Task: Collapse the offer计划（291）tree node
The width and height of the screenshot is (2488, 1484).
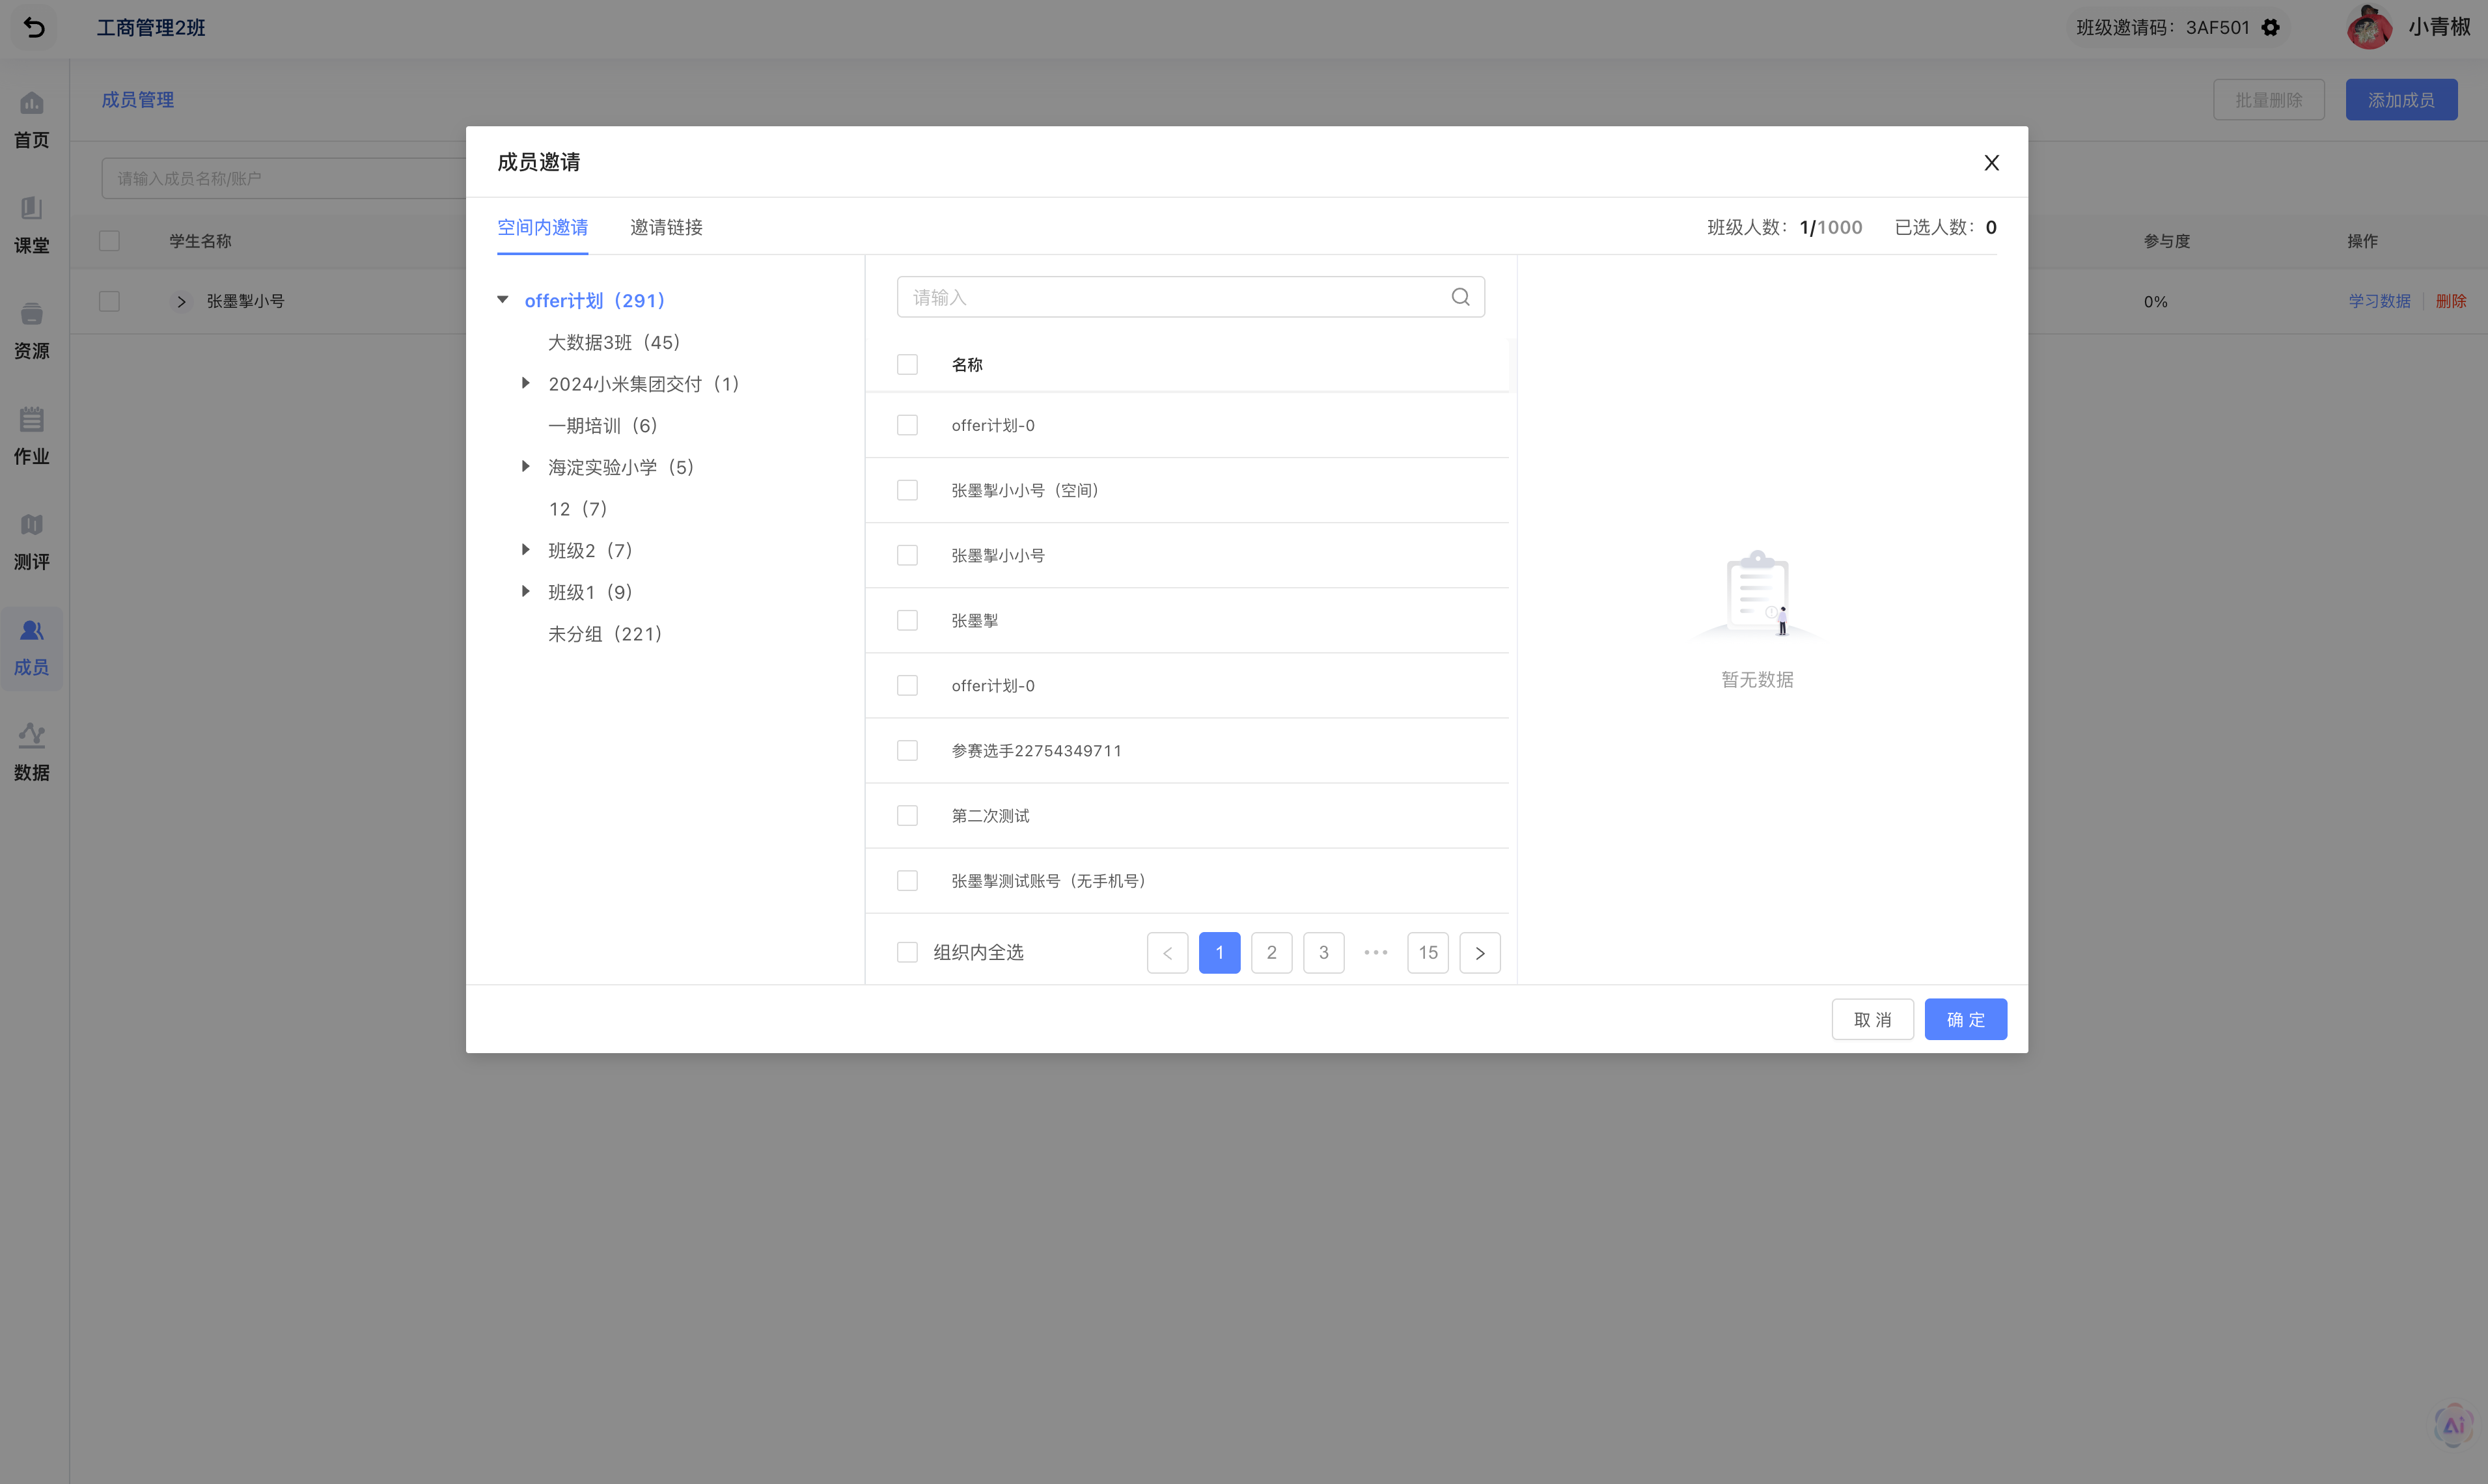Action: 503,300
